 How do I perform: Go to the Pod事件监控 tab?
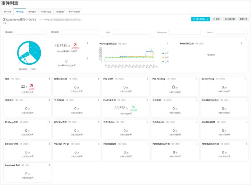46,12
